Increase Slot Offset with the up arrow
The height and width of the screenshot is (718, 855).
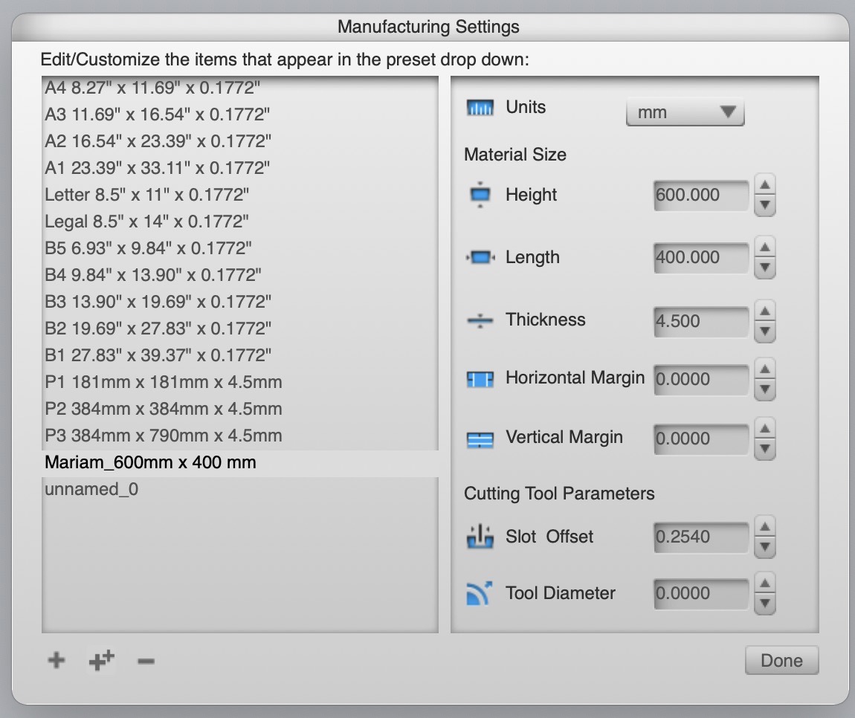(765, 526)
